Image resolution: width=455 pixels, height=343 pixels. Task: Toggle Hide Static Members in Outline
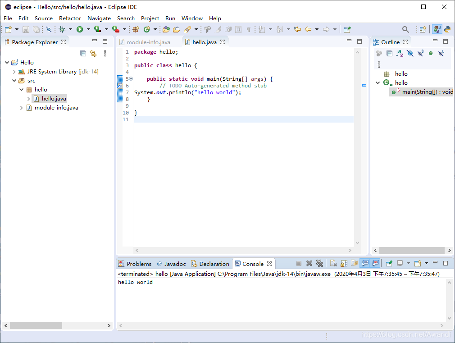pyautogui.click(x=420, y=54)
